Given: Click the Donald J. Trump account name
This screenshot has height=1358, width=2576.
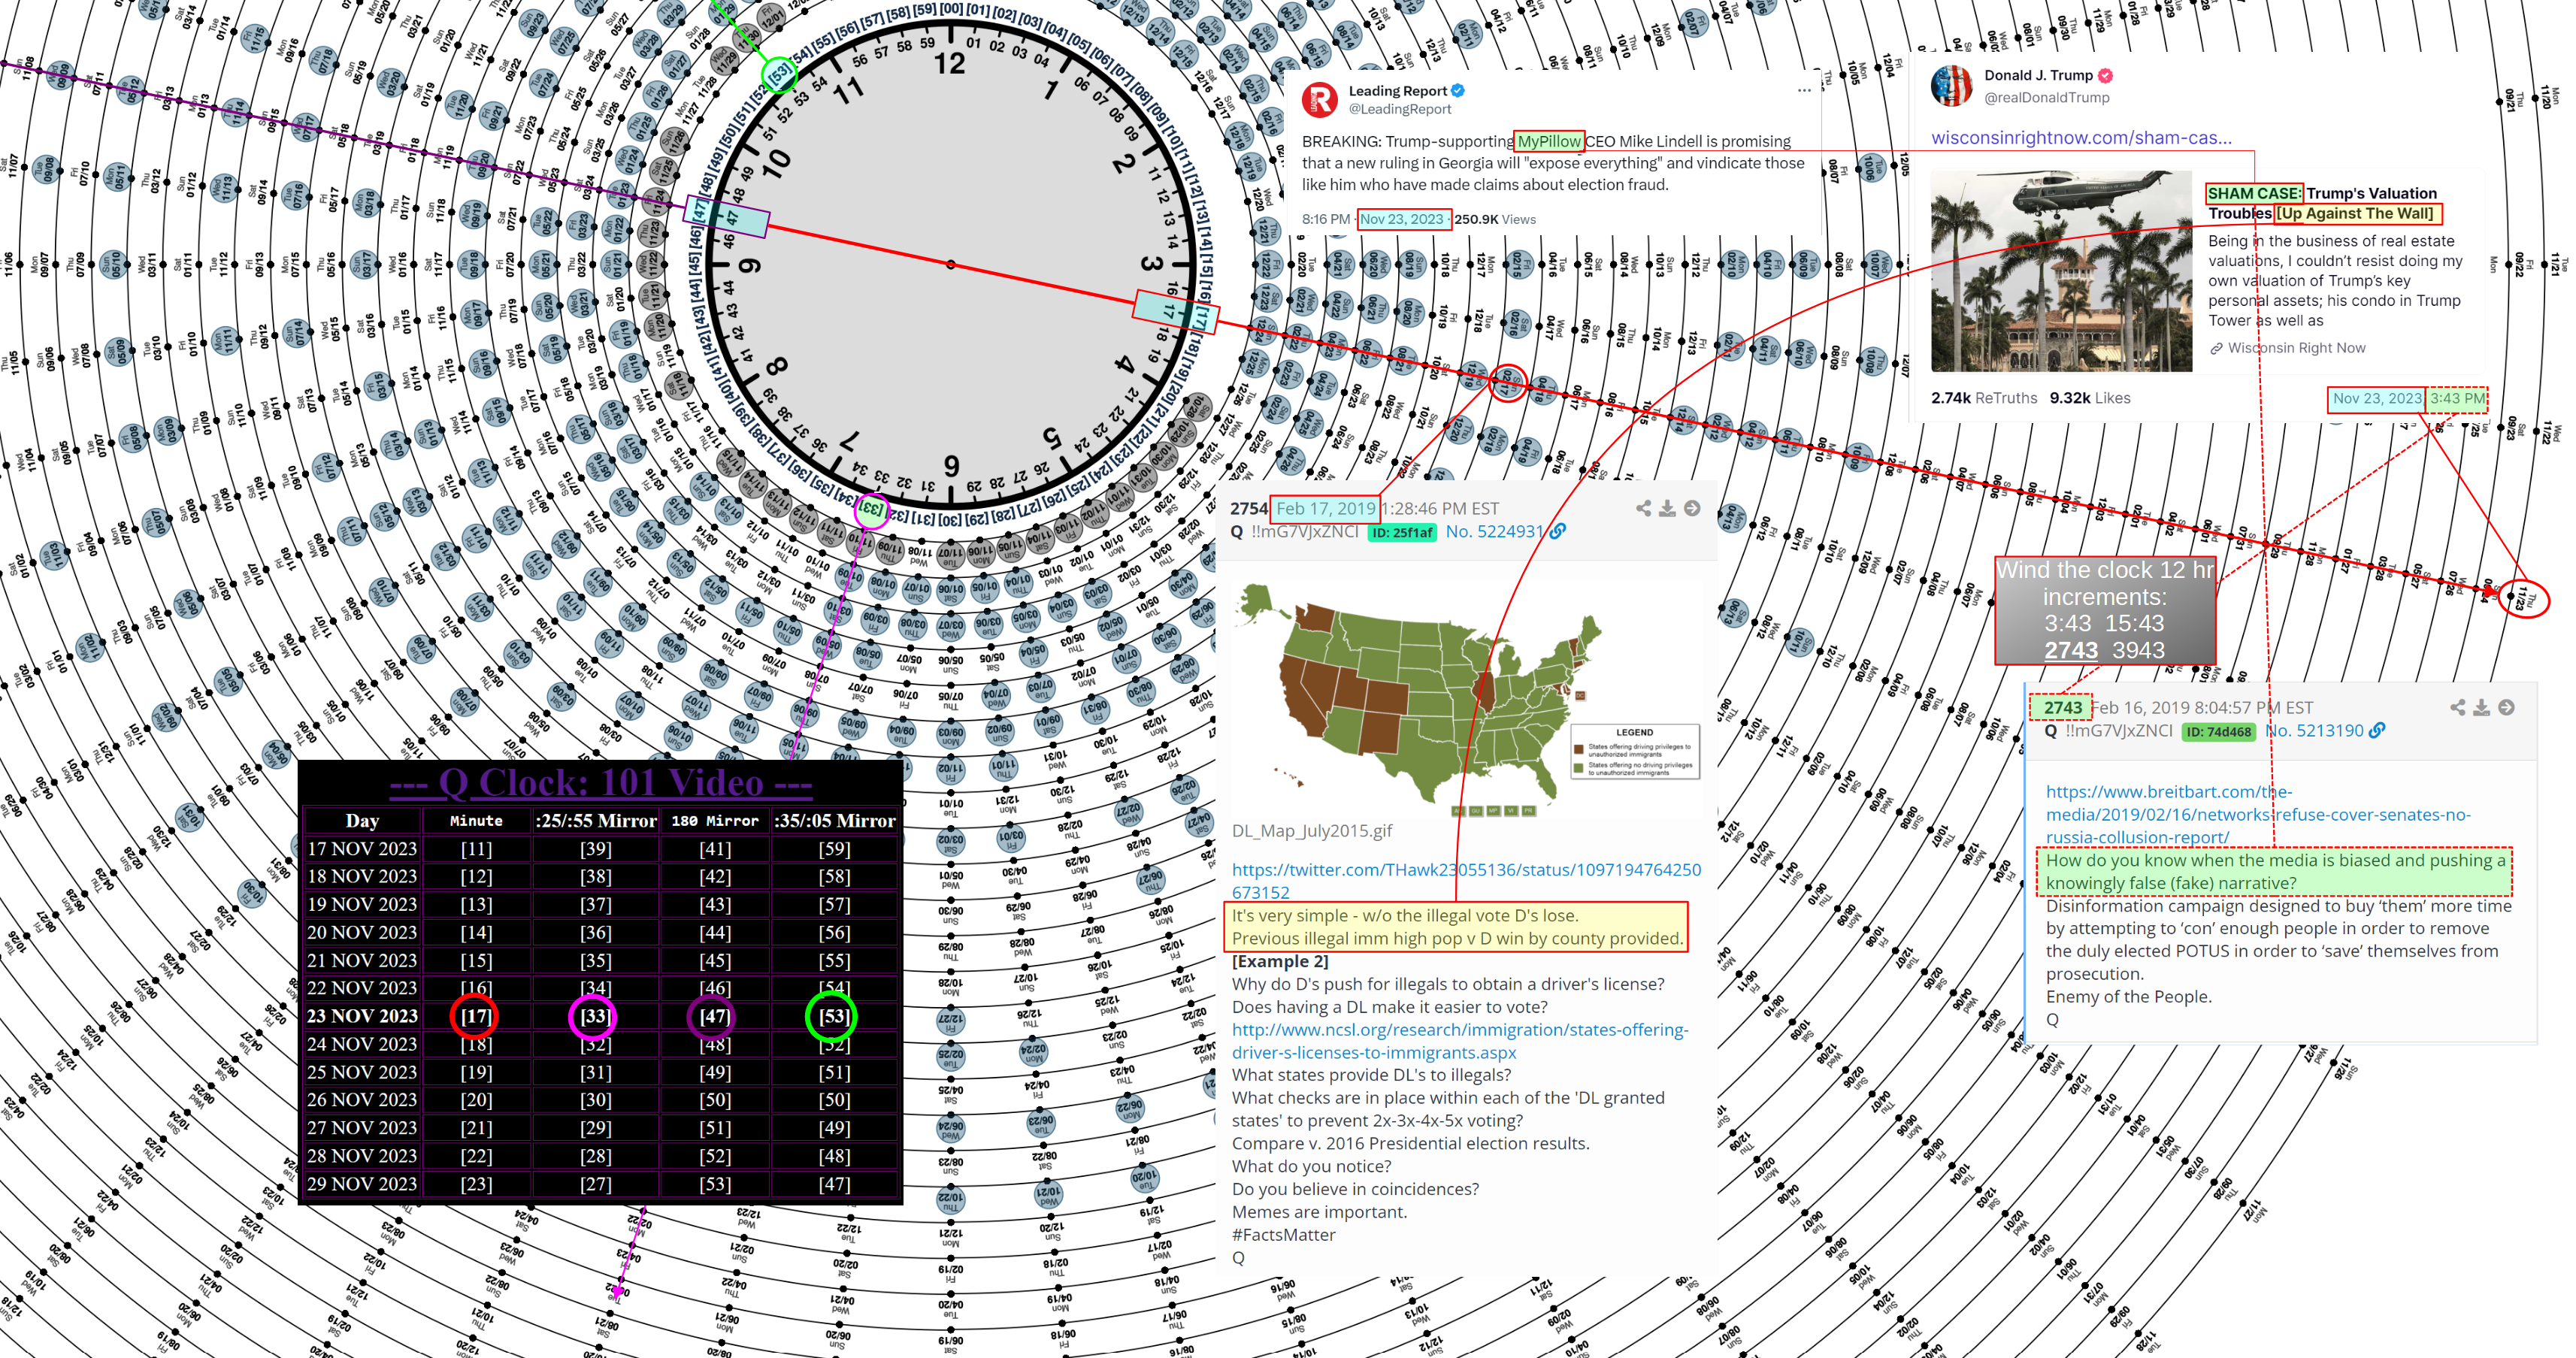Looking at the screenshot, I should point(2038,75).
